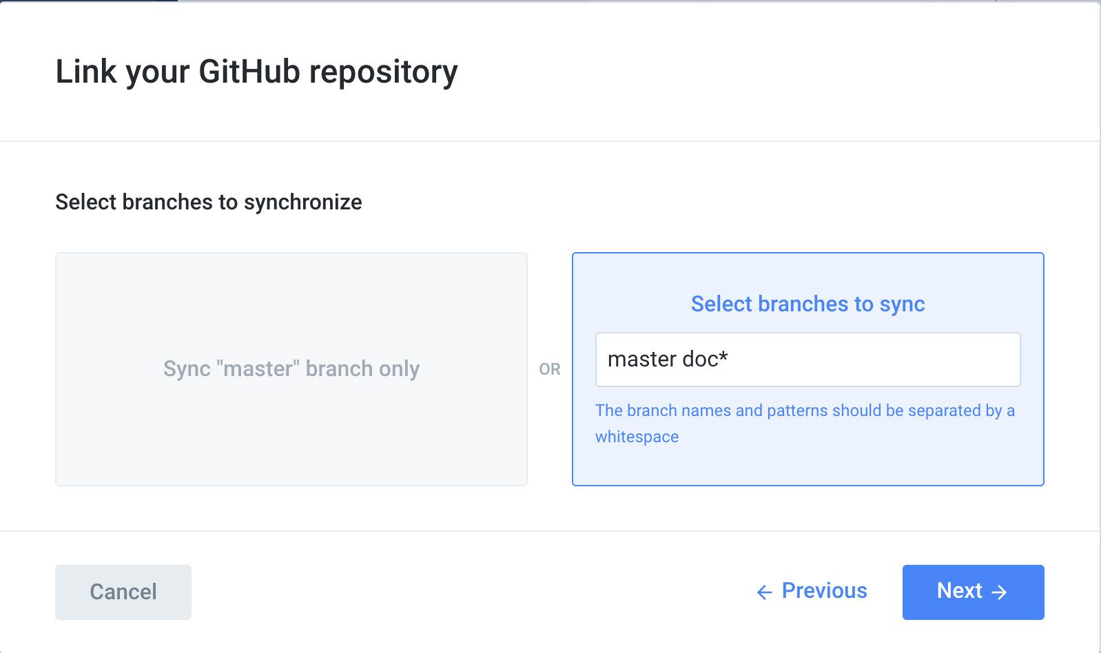The width and height of the screenshot is (1101, 653).
Task: Choose Sync "master" branch only option
Action: (291, 369)
